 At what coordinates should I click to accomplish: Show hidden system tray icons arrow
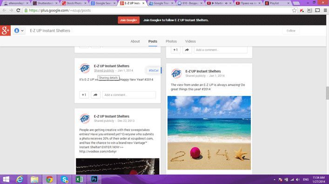tap(275, 180)
